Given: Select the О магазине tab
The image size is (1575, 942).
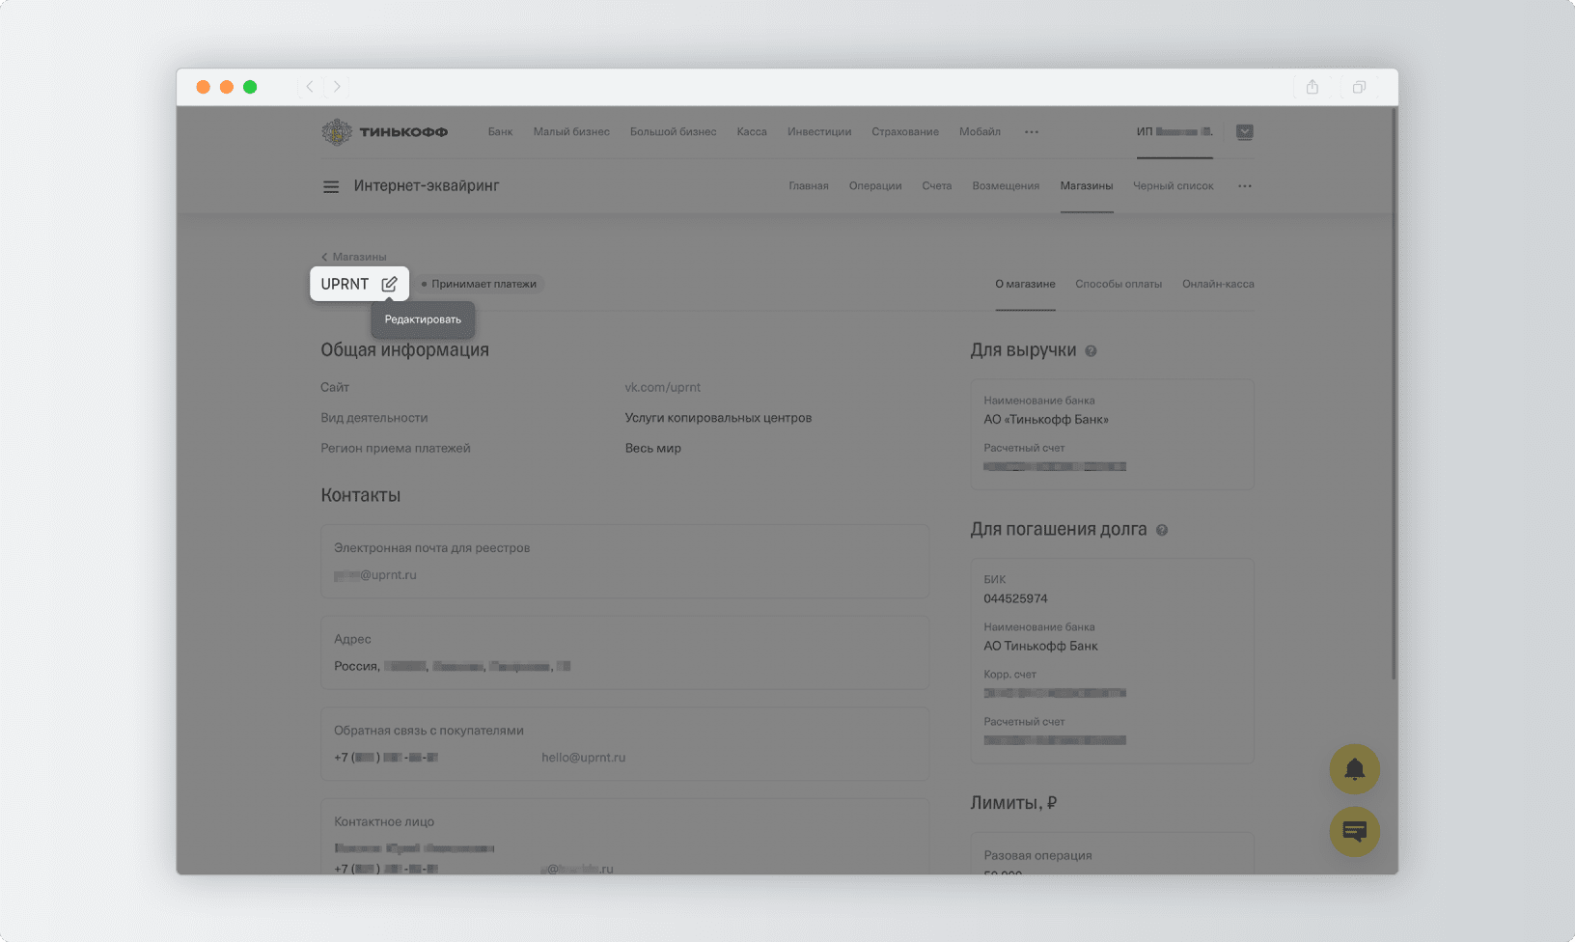Looking at the screenshot, I should 1025,284.
